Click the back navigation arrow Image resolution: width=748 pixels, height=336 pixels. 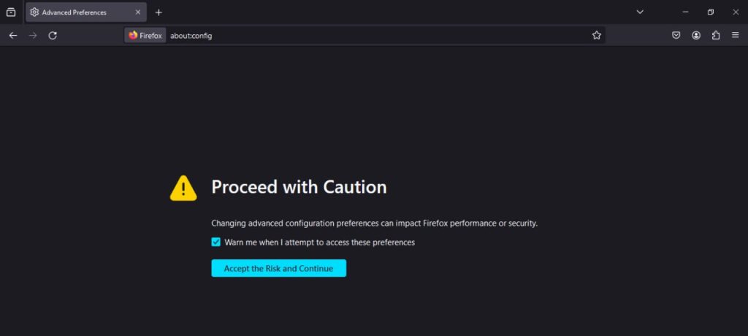pos(13,35)
